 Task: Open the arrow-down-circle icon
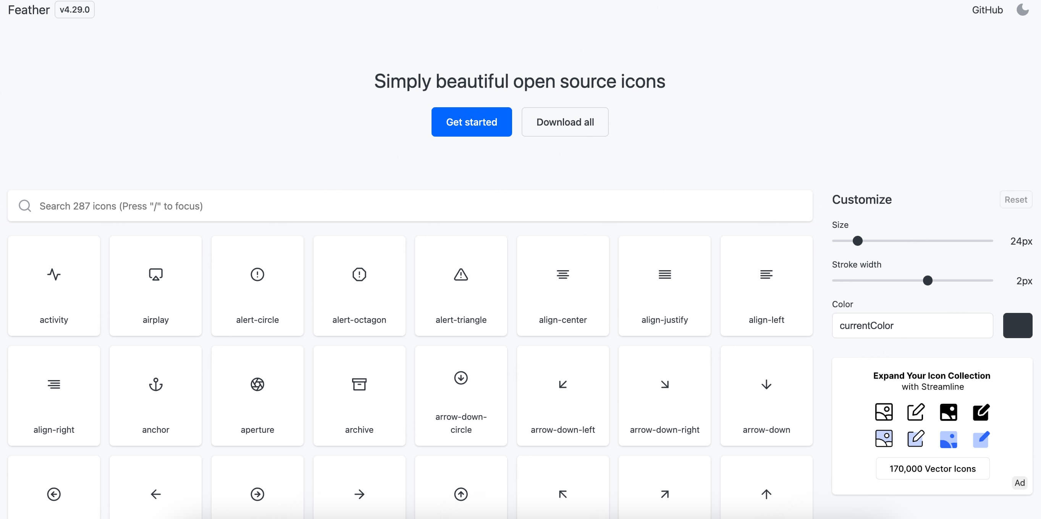[461, 396]
